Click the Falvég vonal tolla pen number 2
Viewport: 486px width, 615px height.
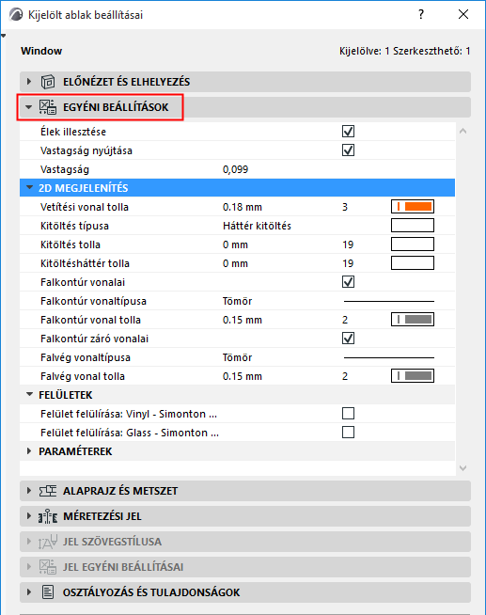345,376
